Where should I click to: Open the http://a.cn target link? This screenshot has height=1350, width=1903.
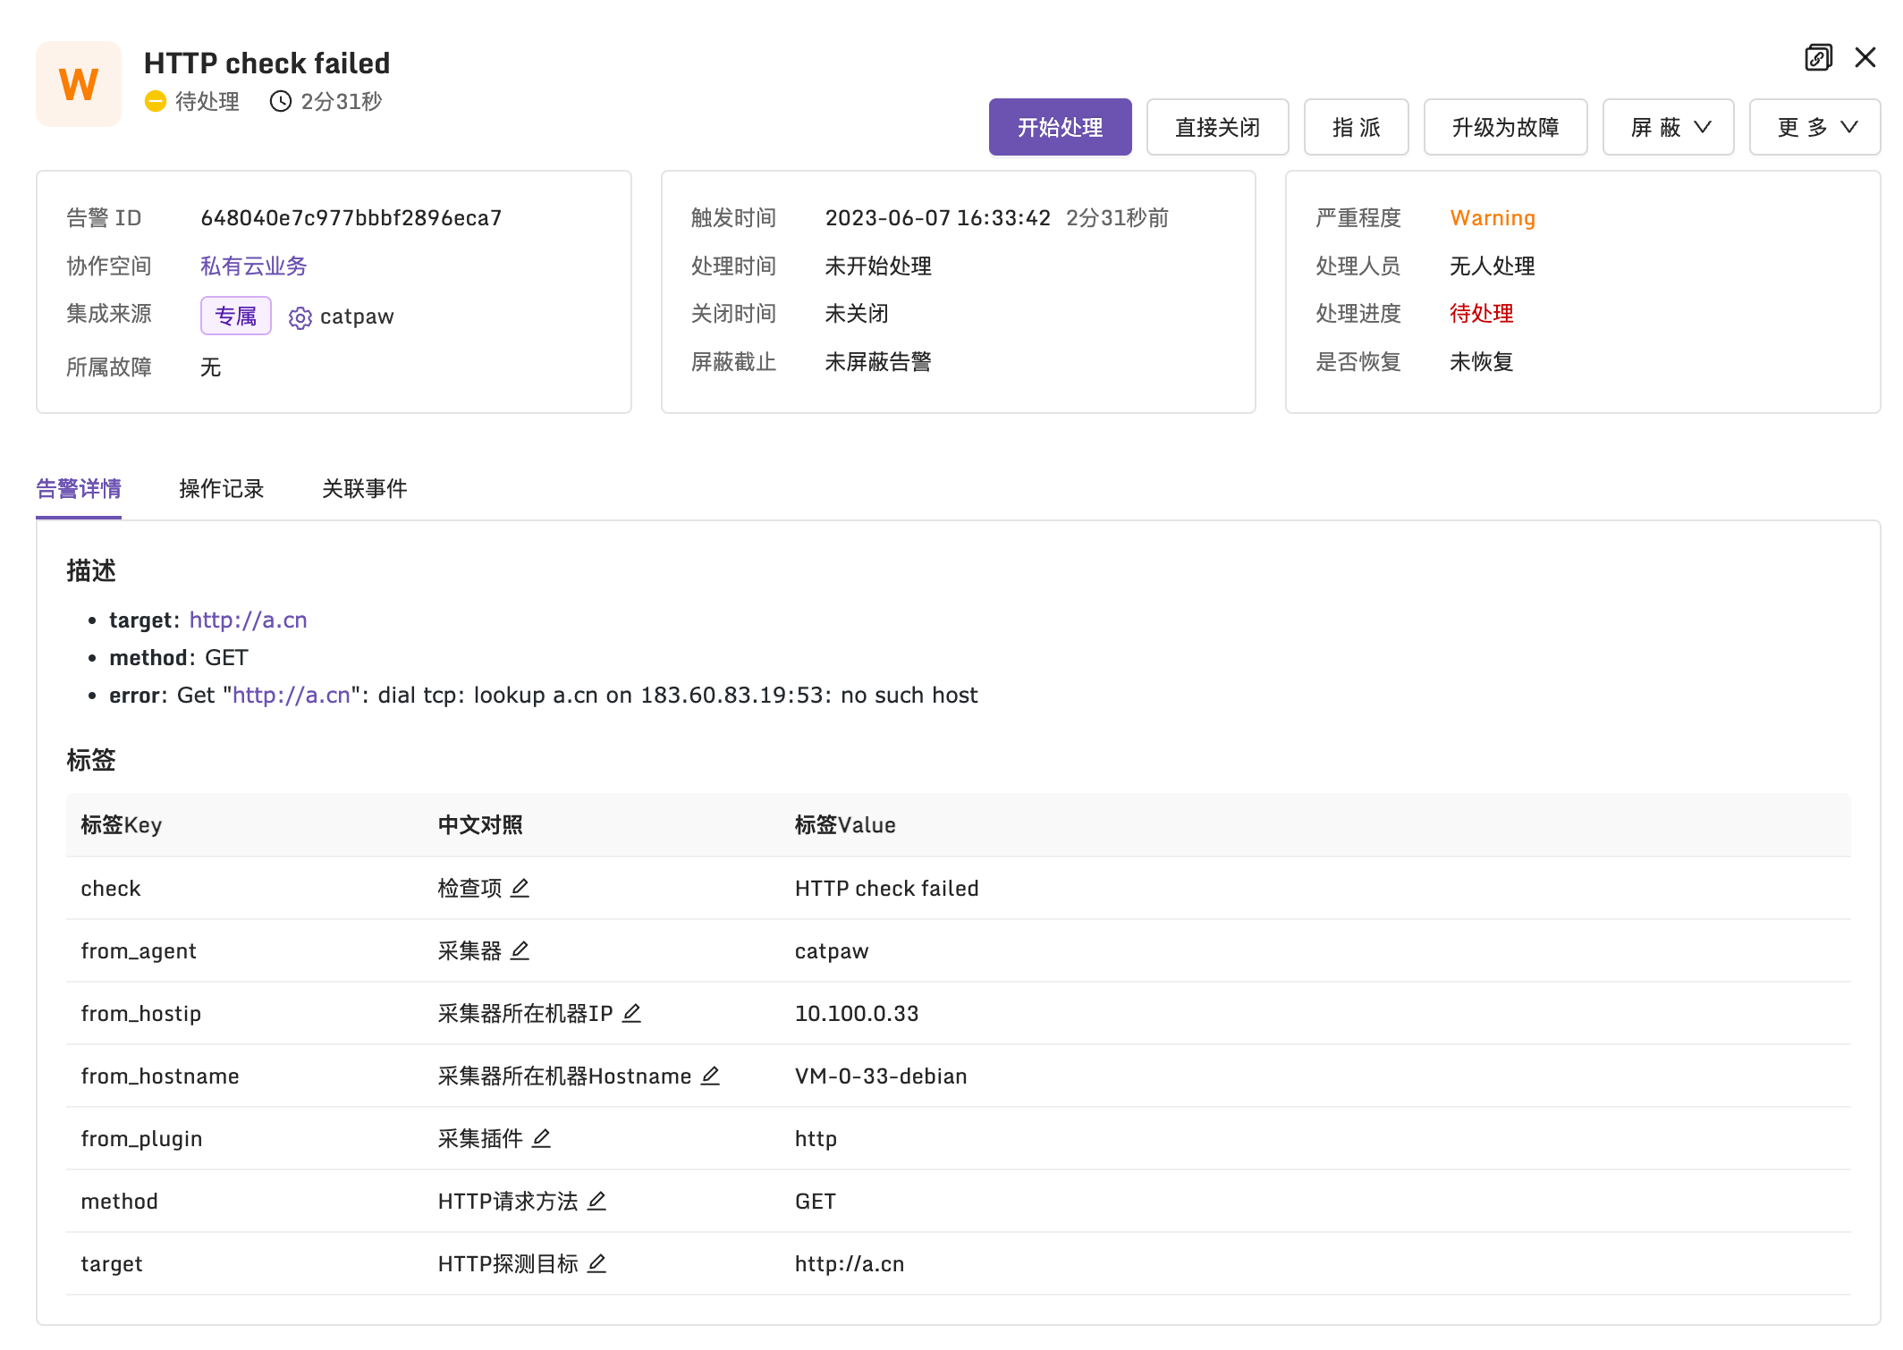click(247, 620)
